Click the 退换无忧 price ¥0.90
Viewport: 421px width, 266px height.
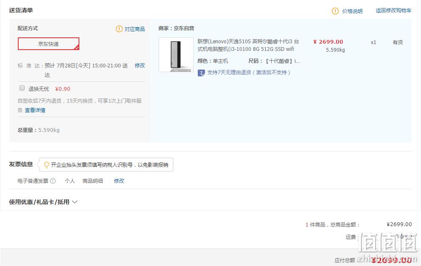click(62, 89)
